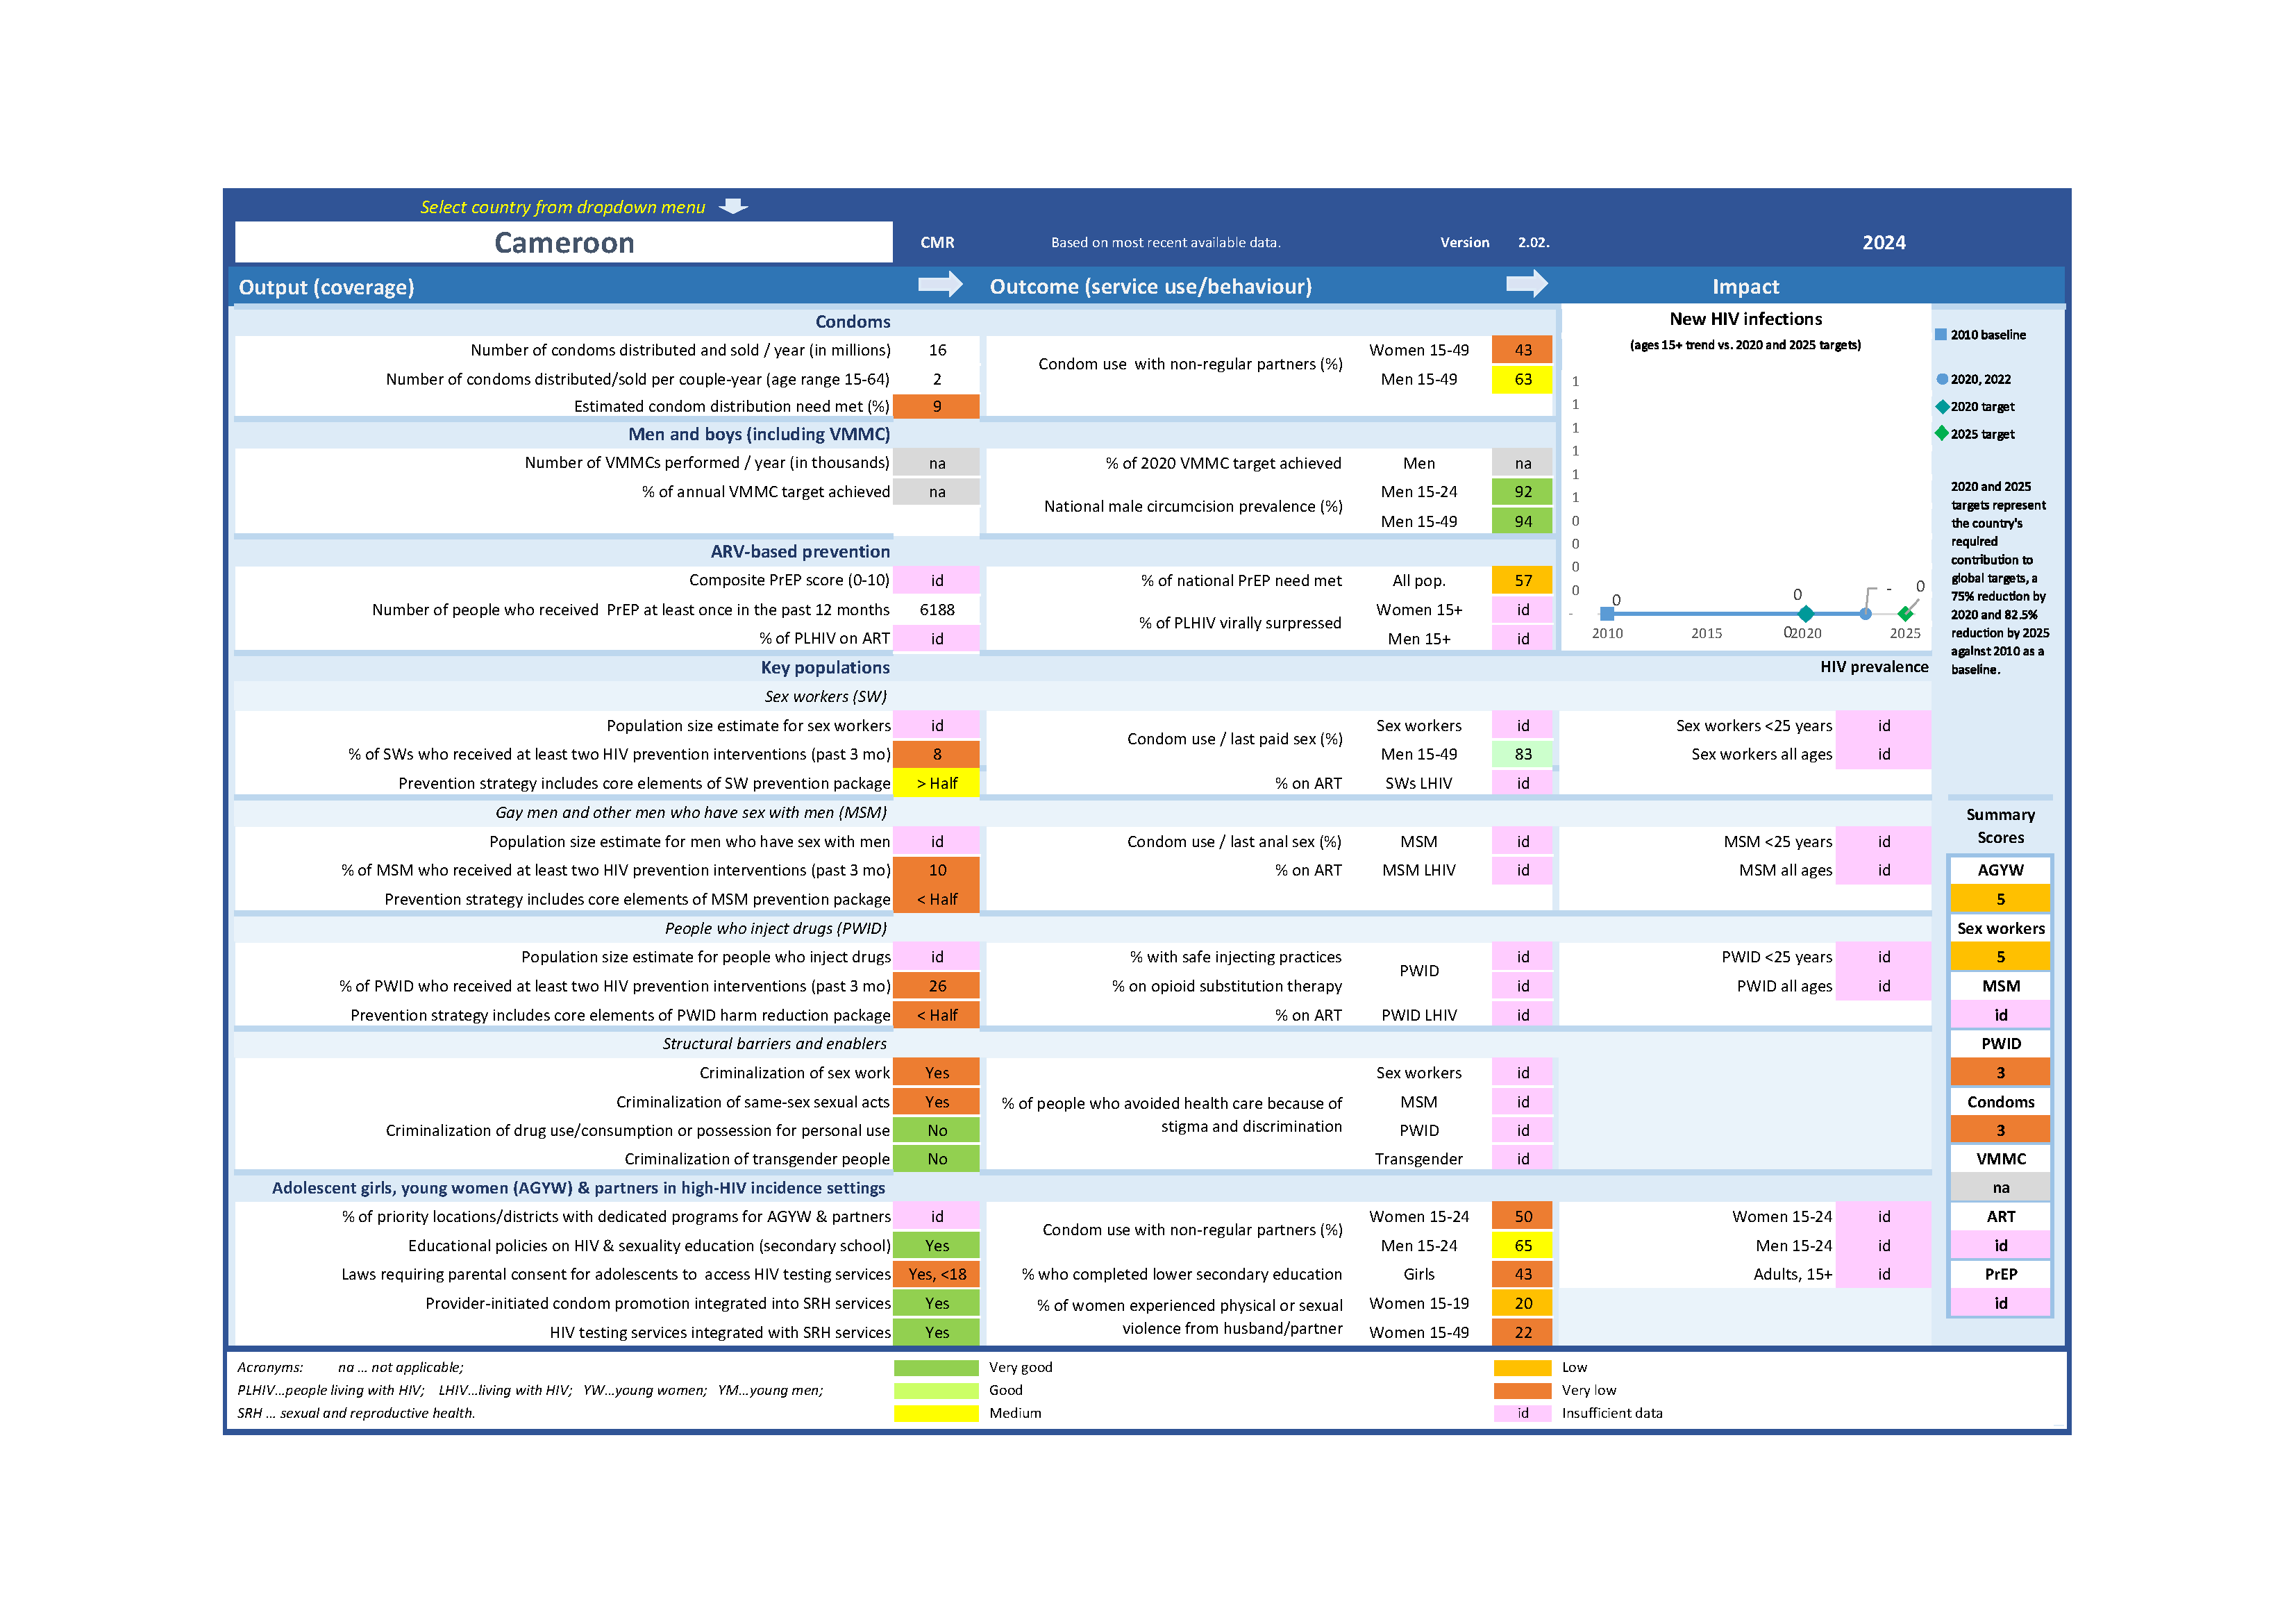
Task: Click the 2020, 2022 circle legend marker
Action: click(1942, 379)
